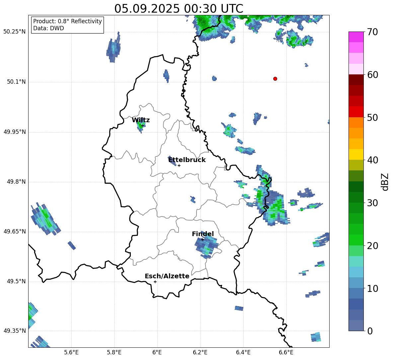Click the red station marker dot
393x359 pixels.
(275, 79)
